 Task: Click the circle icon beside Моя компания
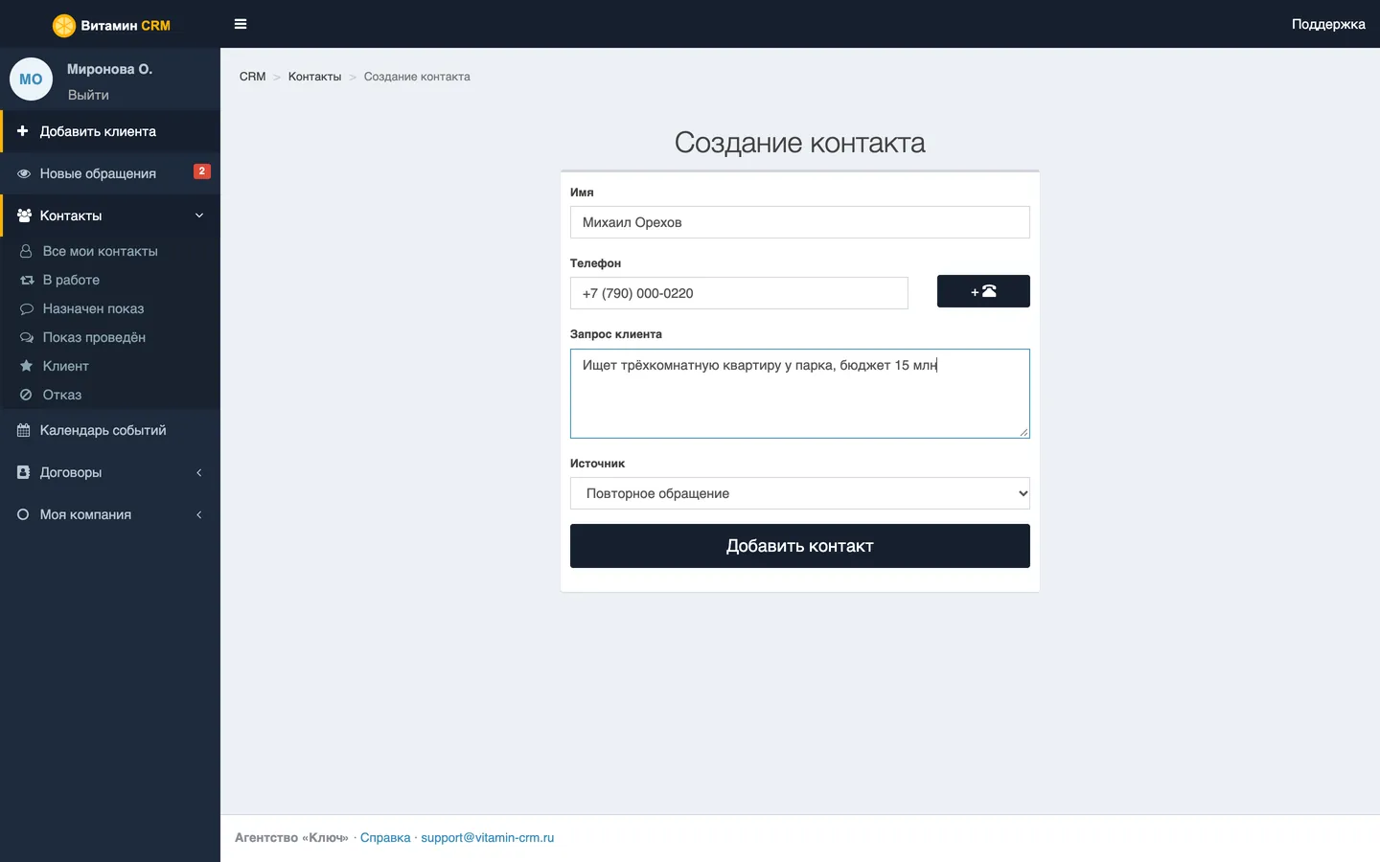coord(23,514)
